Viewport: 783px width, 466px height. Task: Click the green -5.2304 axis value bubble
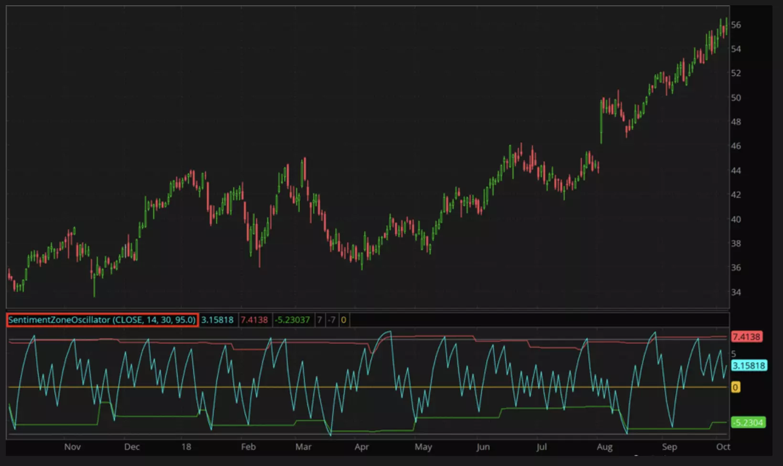click(748, 423)
